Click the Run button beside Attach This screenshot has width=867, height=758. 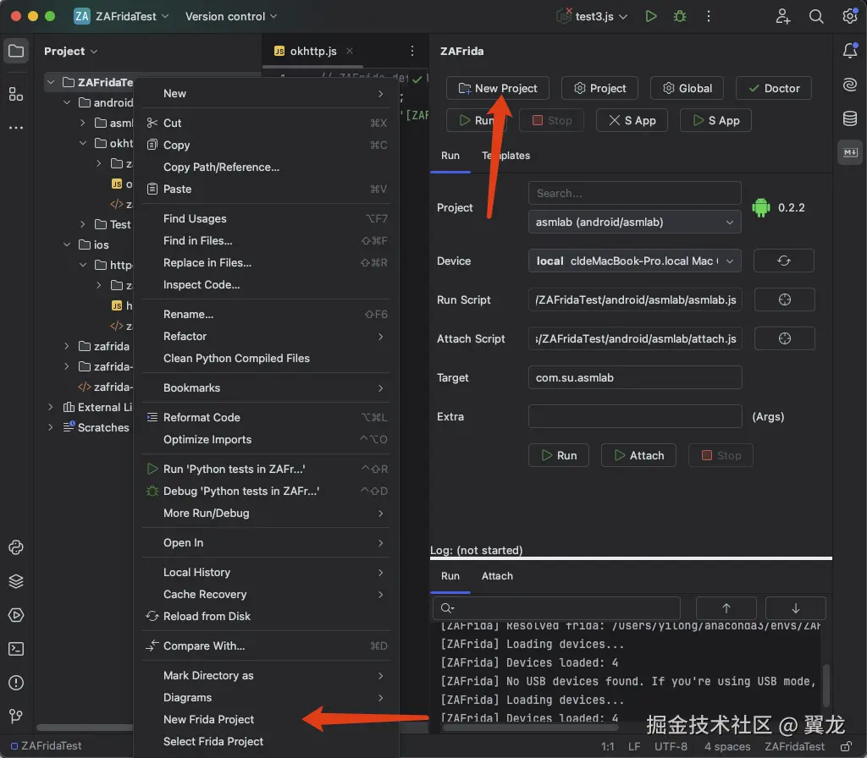[559, 455]
